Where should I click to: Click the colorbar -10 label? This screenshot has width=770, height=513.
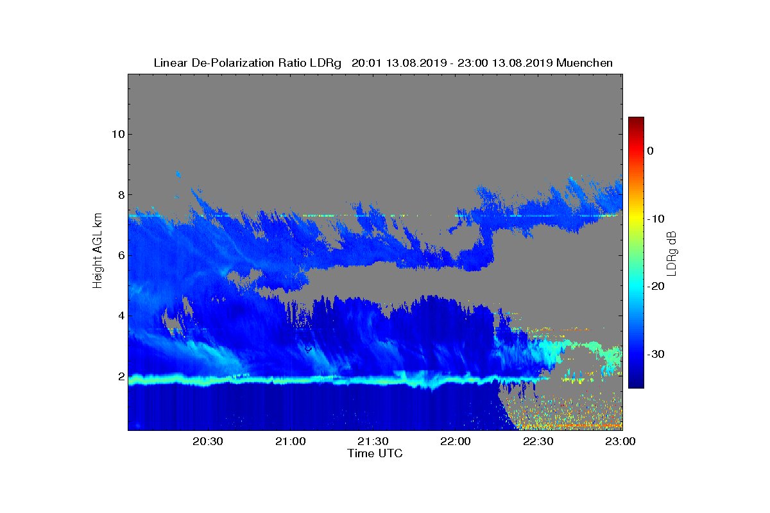pyautogui.click(x=654, y=219)
